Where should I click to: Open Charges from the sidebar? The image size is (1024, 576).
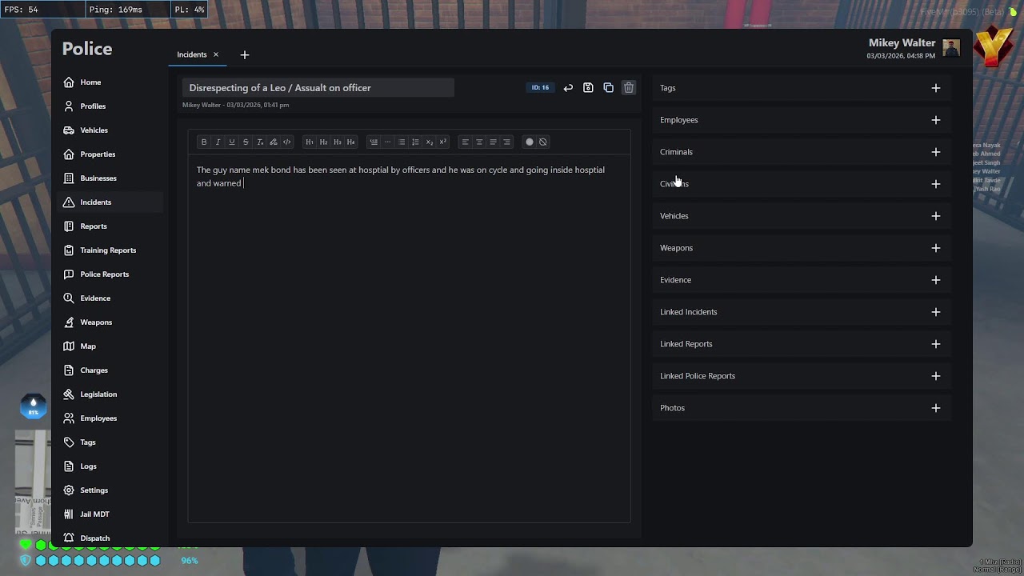coord(111,370)
